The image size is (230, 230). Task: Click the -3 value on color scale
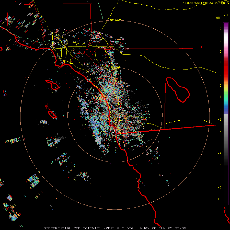pos(220,142)
